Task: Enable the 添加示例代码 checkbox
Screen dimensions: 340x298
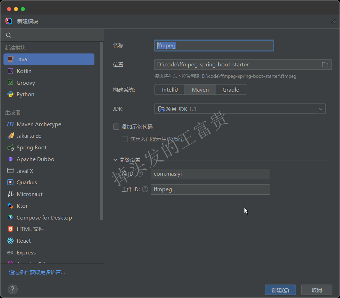Action: point(116,127)
